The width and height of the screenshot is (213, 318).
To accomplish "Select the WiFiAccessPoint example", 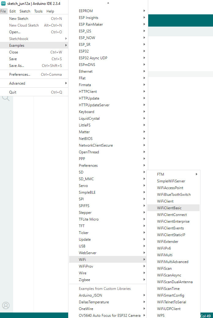I will (170, 188).
